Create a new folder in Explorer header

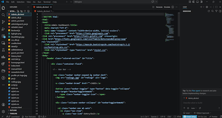coord(21,11)
